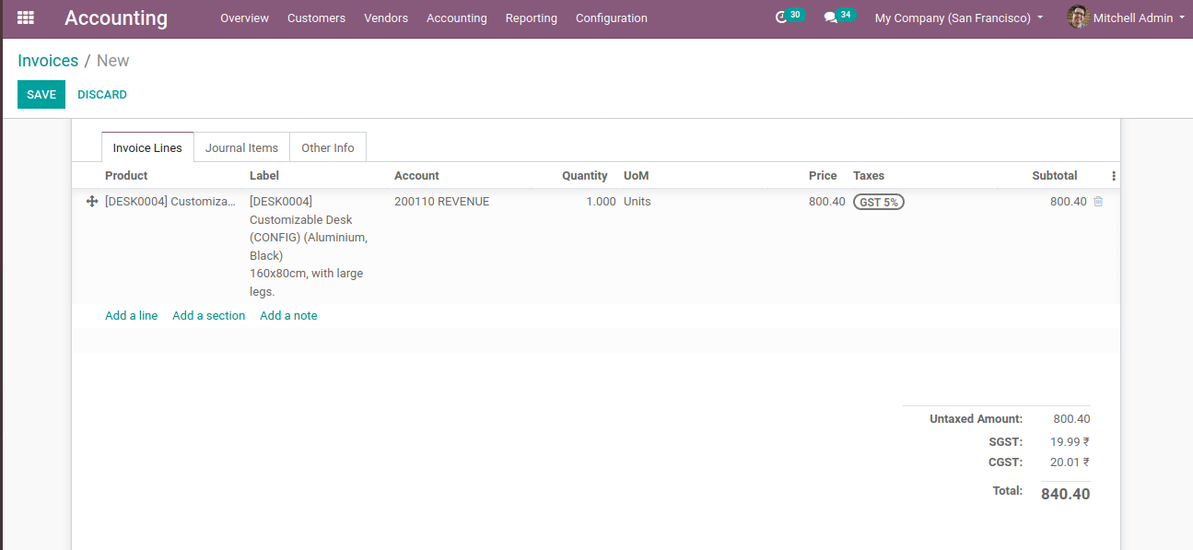Image resolution: width=1193 pixels, height=550 pixels.
Task: Open the Overview menu
Action: point(244,18)
